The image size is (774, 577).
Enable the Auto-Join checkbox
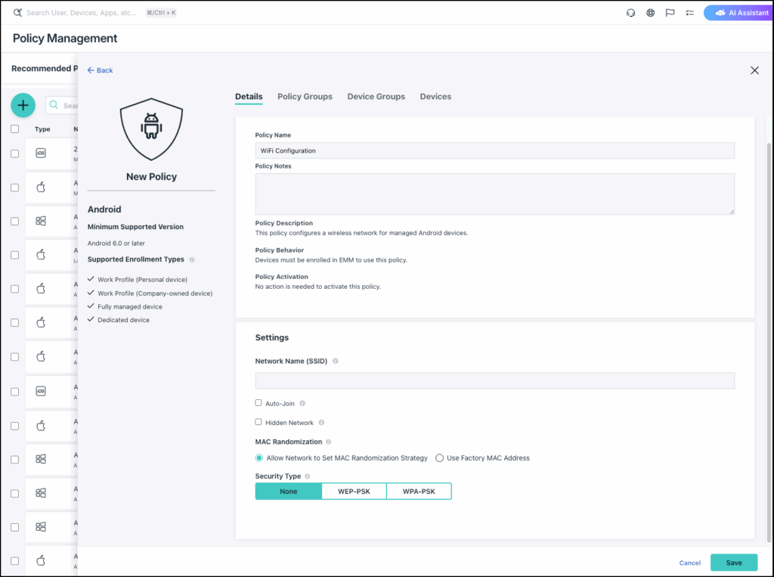259,403
